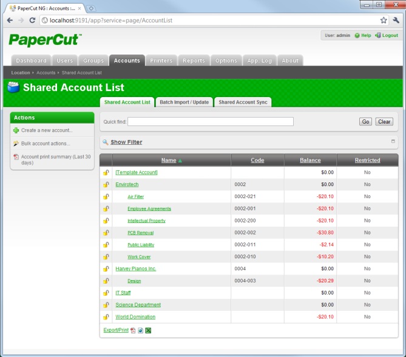The image size is (406, 357).
Task: Focus the Quick find text field
Action: click(x=210, y=122)
